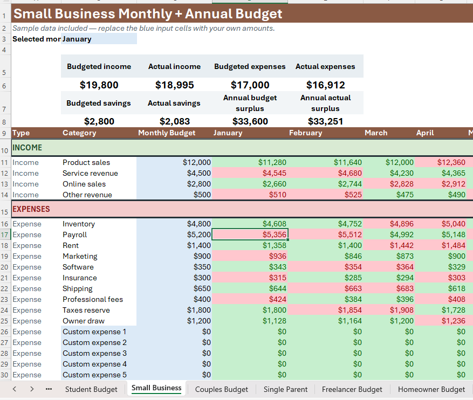Go to the Single Parent sheet tab
This screenshot has height=400, width=473.
tap(285, 389)
